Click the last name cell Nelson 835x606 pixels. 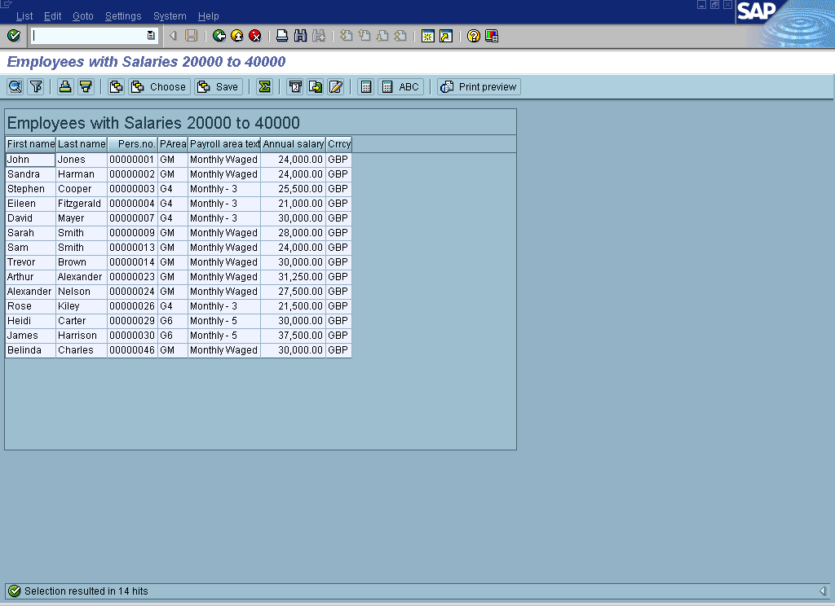tap(82, 292)
